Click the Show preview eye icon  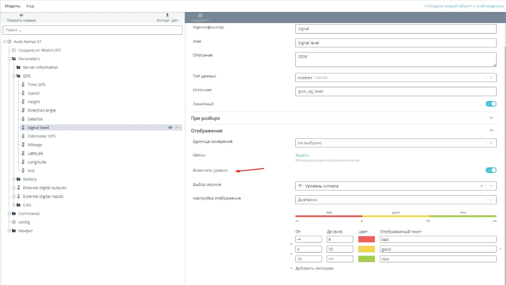21,15
